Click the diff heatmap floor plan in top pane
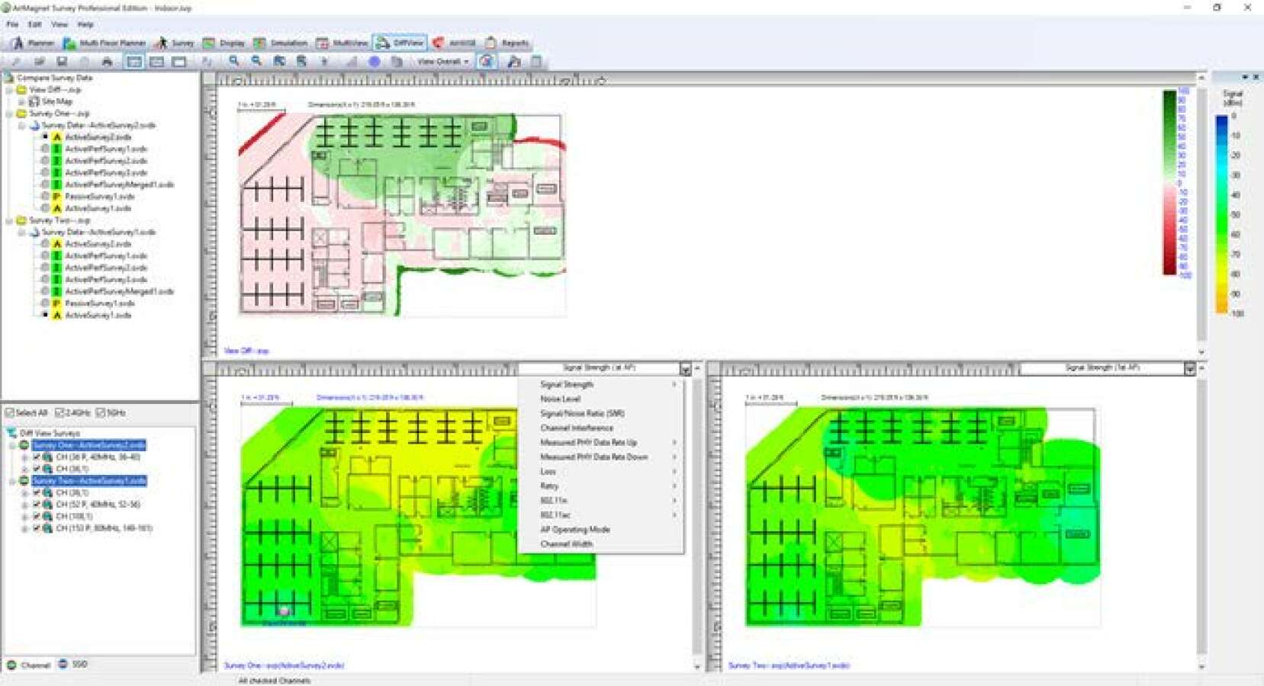Viewport: 1264px width, 686px height. [402, 214]
